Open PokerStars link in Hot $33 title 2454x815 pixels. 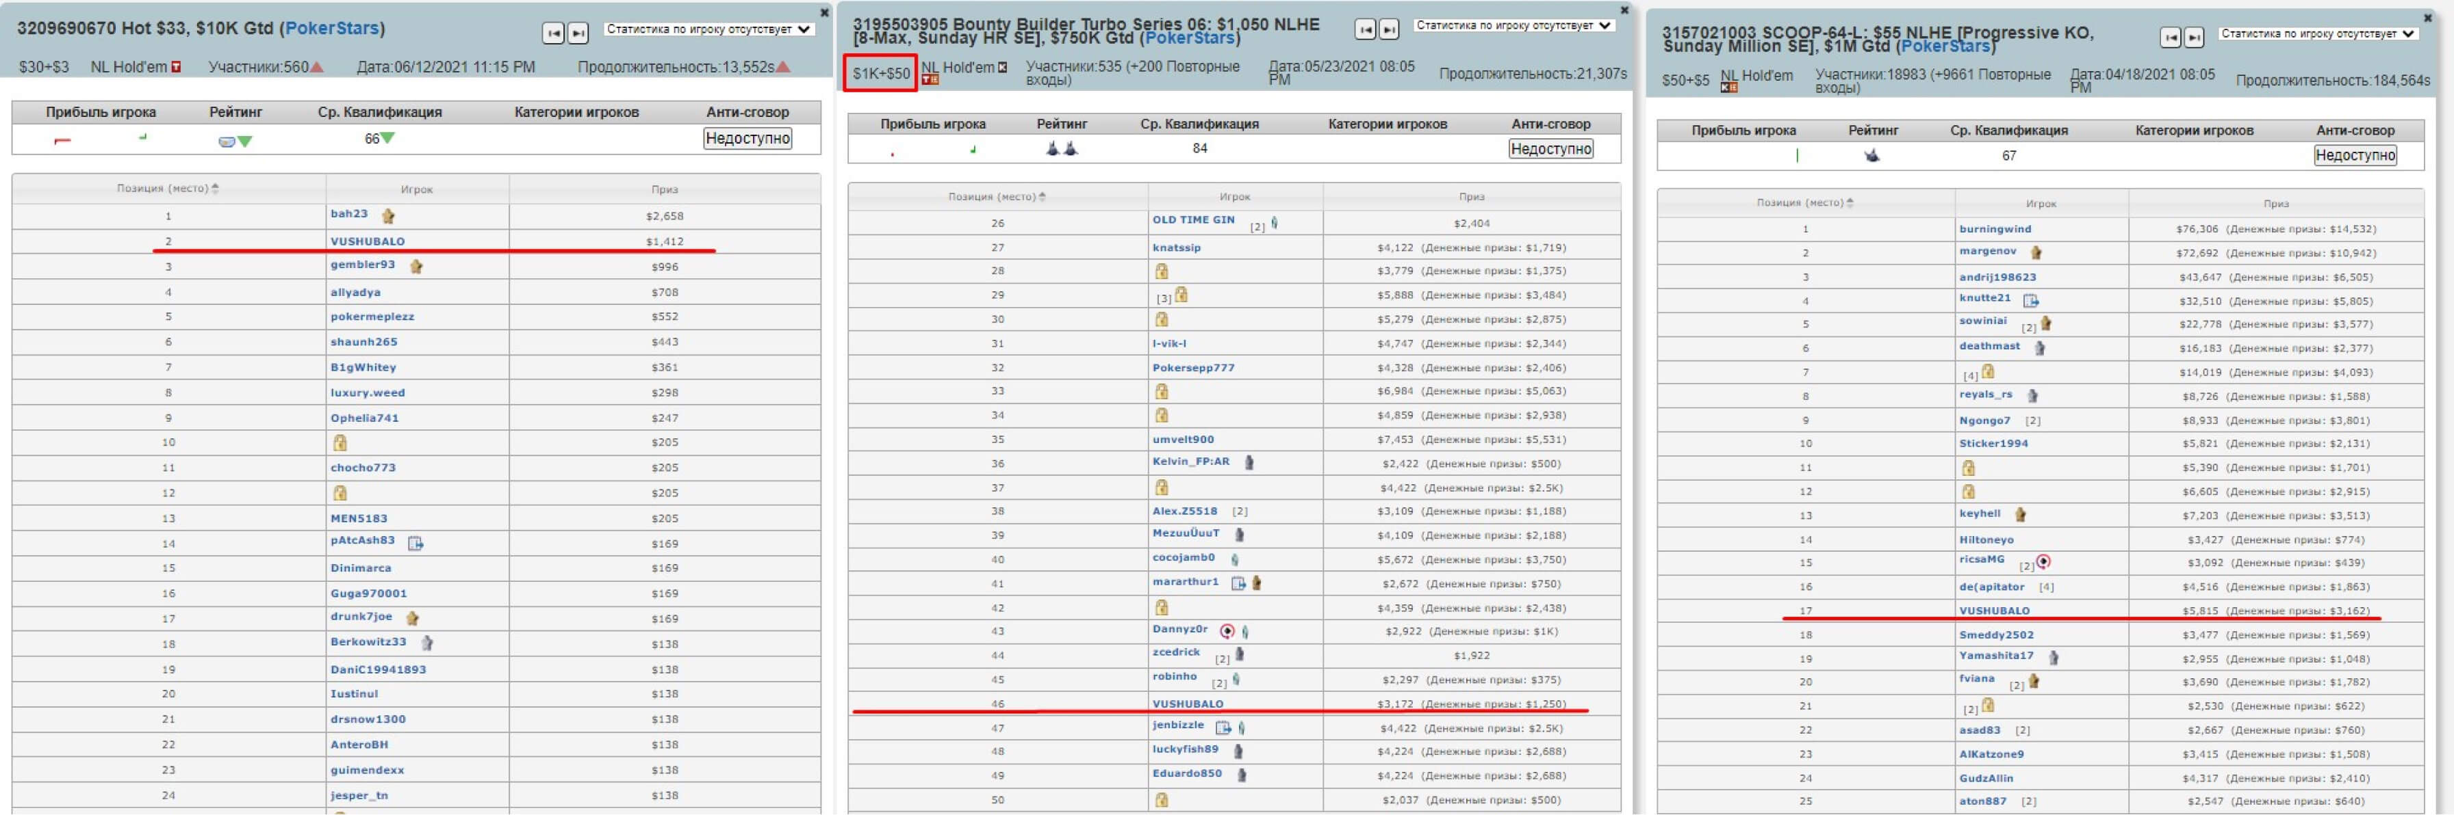coord(331,29)
